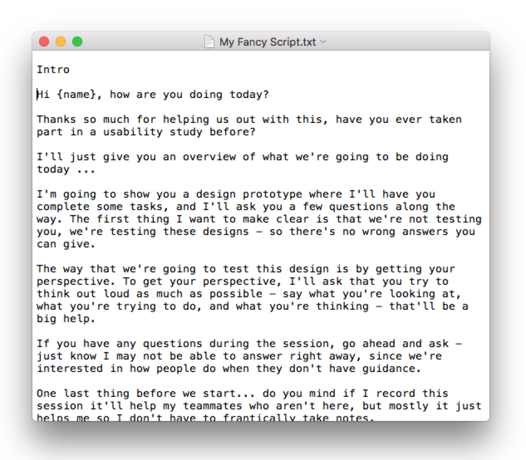Screen dimensions: 526x460
Task: Click the {name} placeholder in the greeting
Action: point(76,95)
